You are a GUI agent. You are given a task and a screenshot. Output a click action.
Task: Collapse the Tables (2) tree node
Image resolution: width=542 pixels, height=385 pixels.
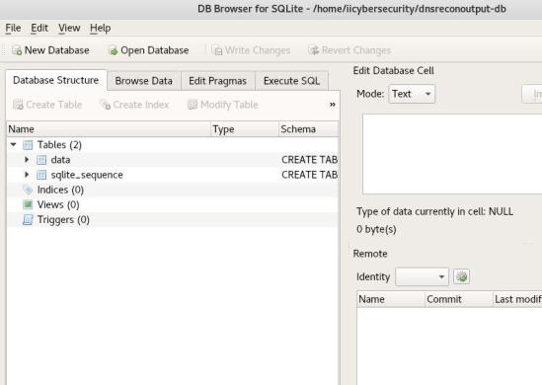point(14,144)
